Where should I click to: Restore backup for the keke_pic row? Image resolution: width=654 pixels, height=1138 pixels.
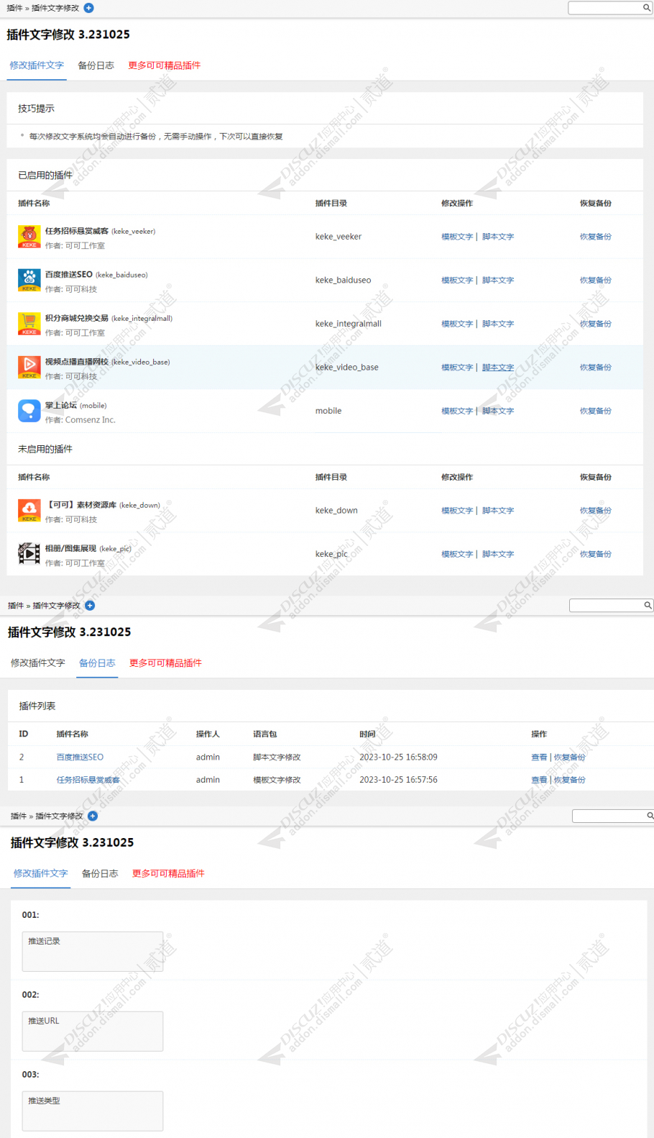[x=596, y=554]
